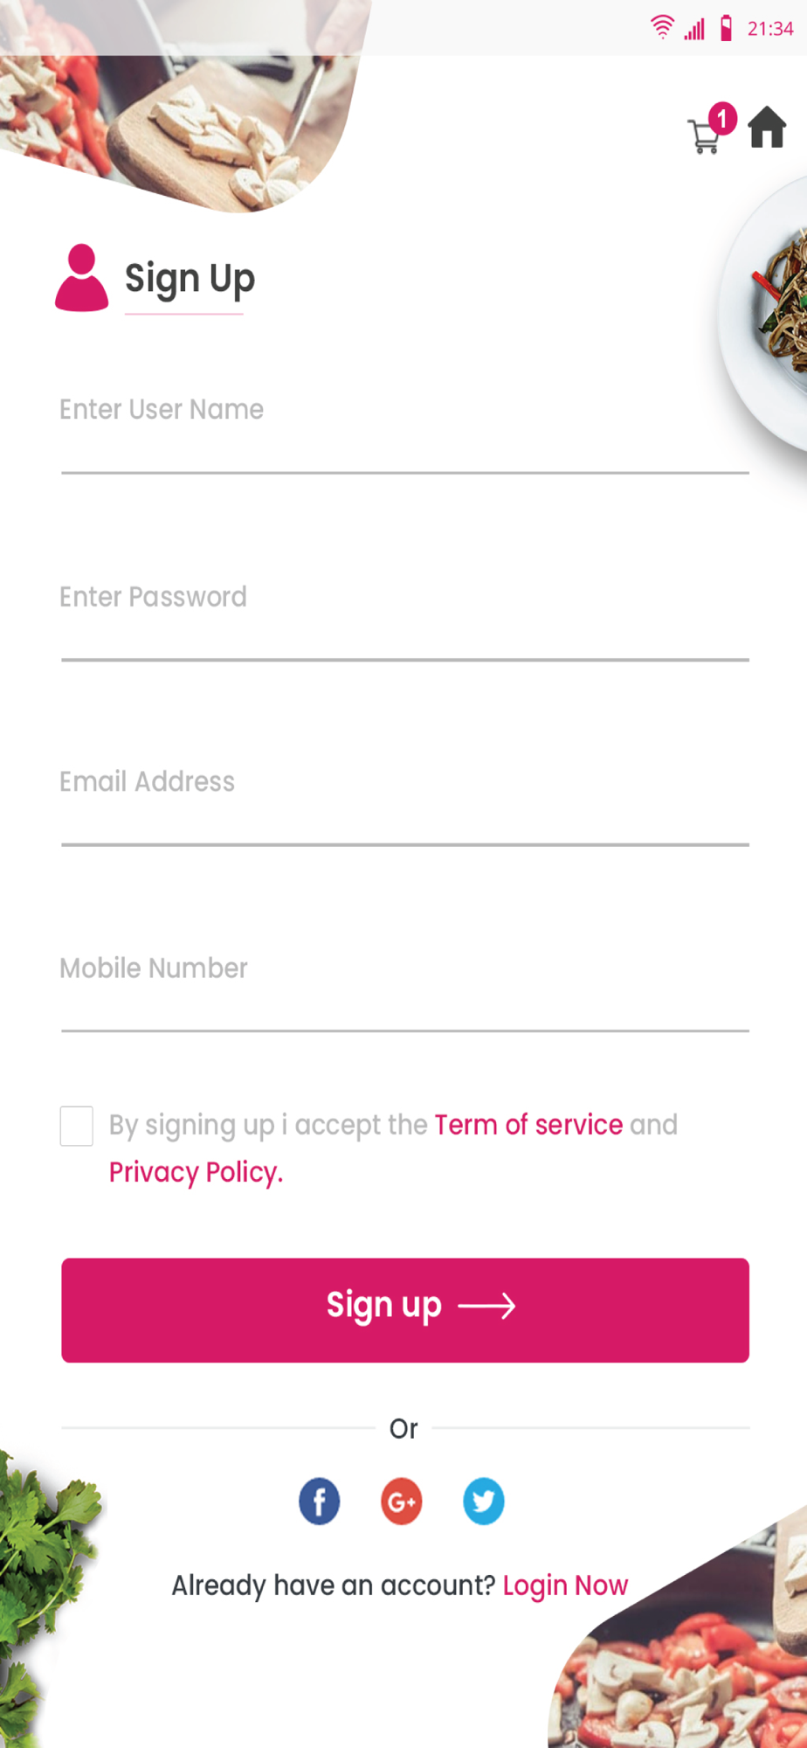Sign up with Twitter icon

[484, 1502]
